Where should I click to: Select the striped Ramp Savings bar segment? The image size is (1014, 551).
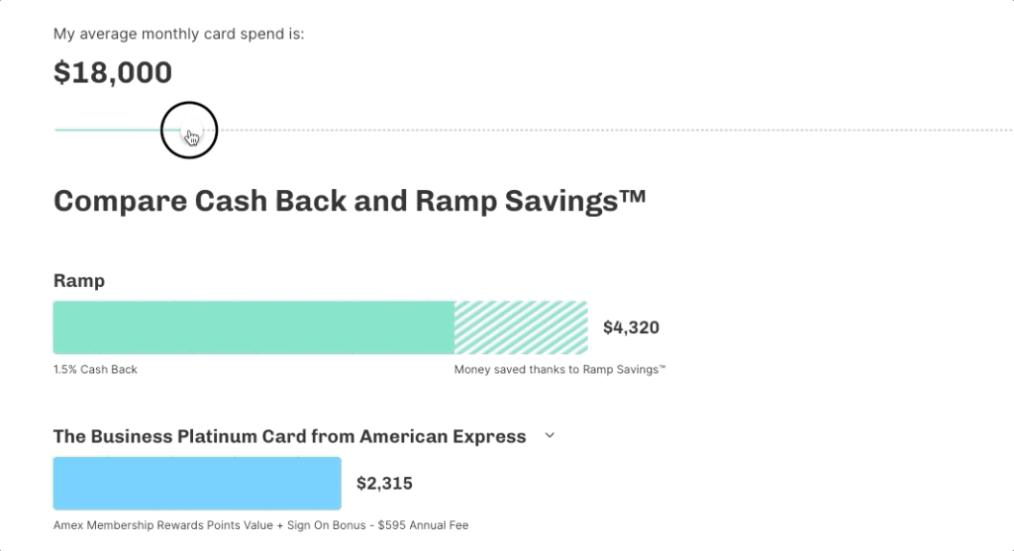521,327
